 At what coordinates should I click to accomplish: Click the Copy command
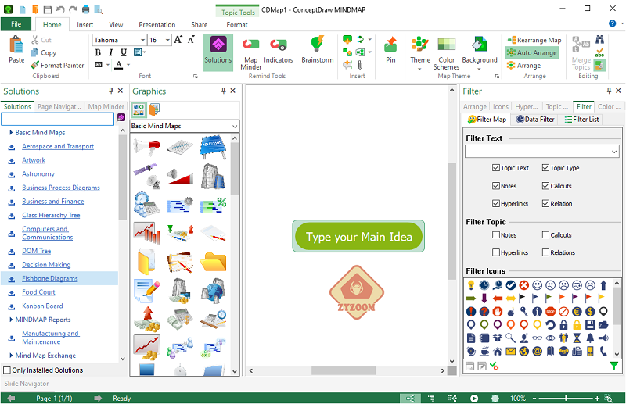click(x=44, y=52)
